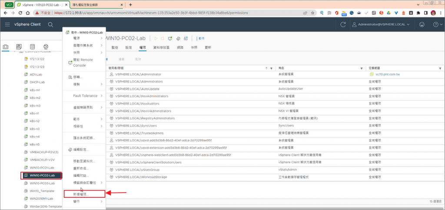Screen dimensions: 445x210
Task: Select the VSPHERE.LOCAL\vStatsGroup row
Action: pyautogui.click(x=275, y=170)
